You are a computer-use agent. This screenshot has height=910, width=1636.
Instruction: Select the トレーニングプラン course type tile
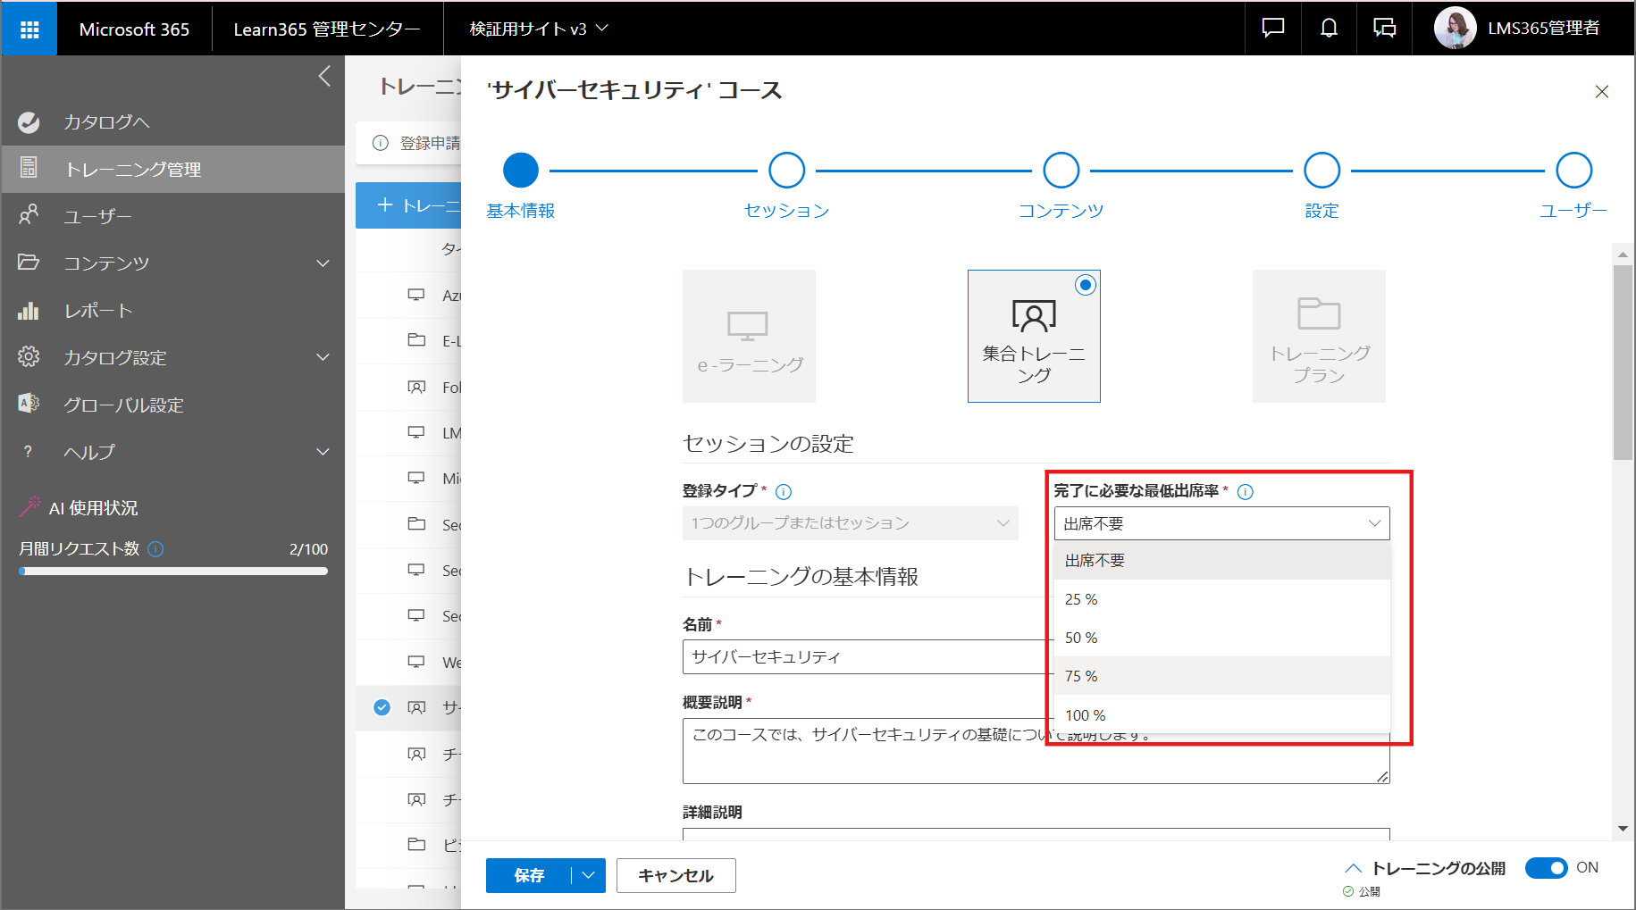pos(1319,337)
